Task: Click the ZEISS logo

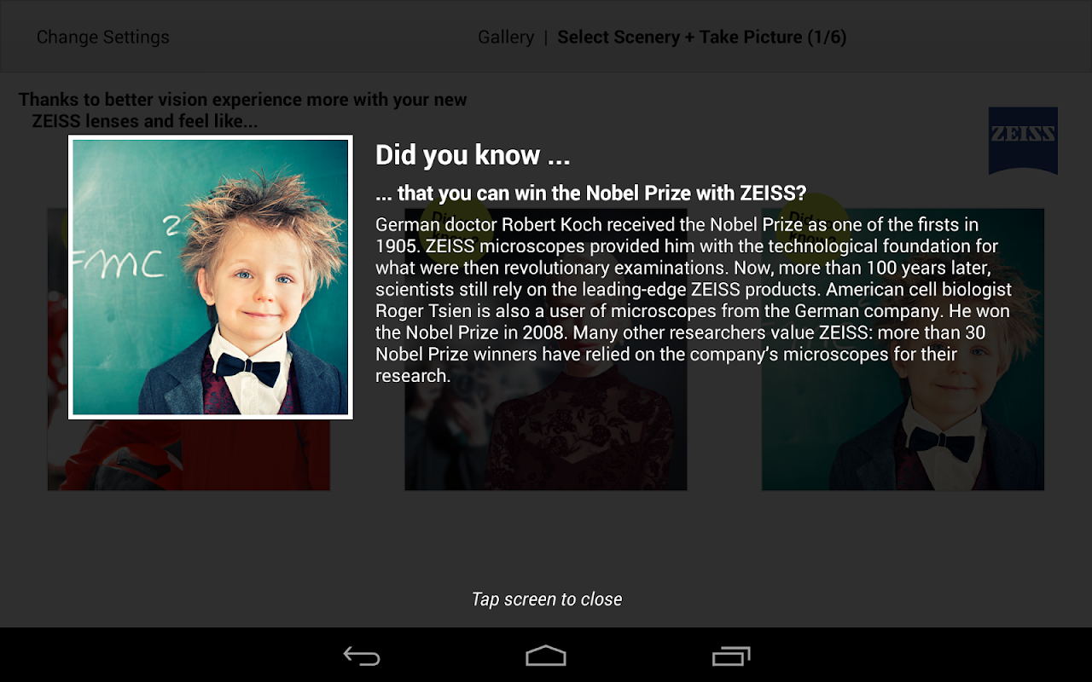Action: 1023,141
